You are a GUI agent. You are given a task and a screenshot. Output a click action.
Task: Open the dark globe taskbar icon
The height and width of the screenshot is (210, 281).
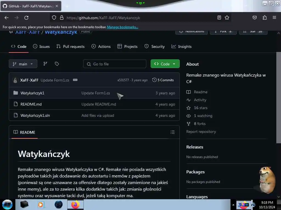[x=58, y=205]
